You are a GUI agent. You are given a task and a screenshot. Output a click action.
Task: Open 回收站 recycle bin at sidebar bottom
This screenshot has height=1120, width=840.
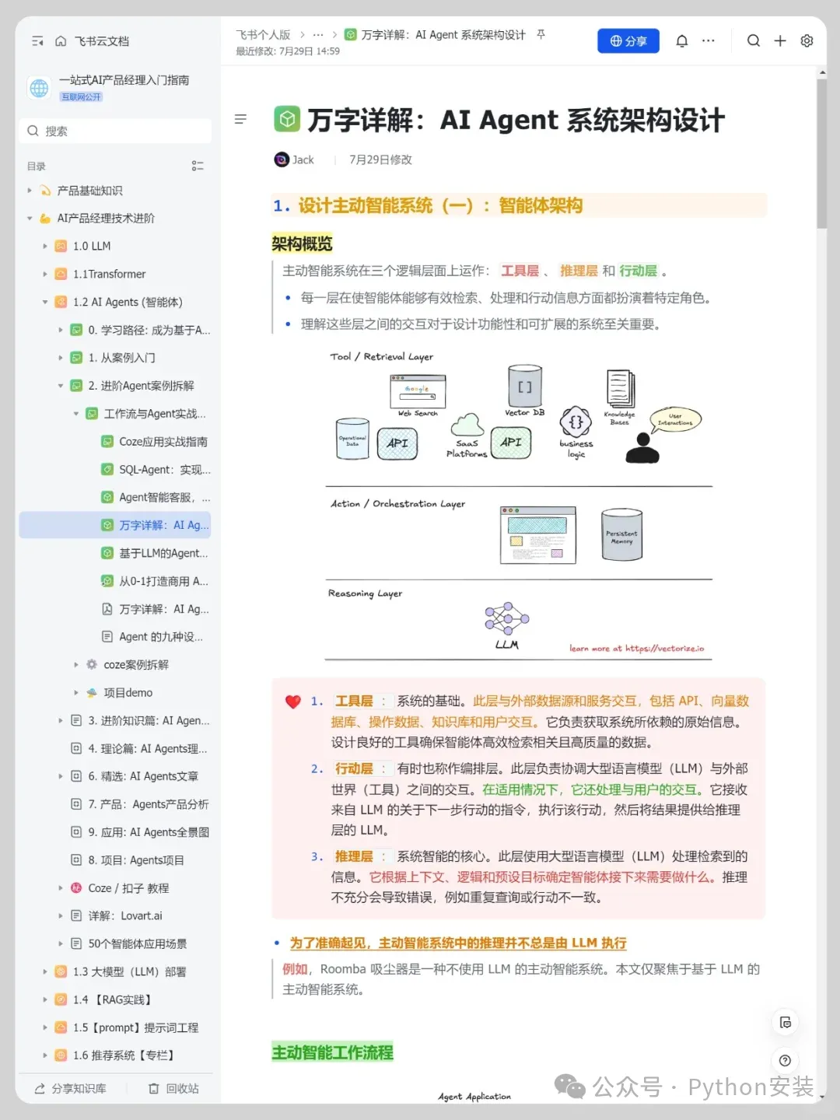pyautogui.click(x=173, y=1089)
